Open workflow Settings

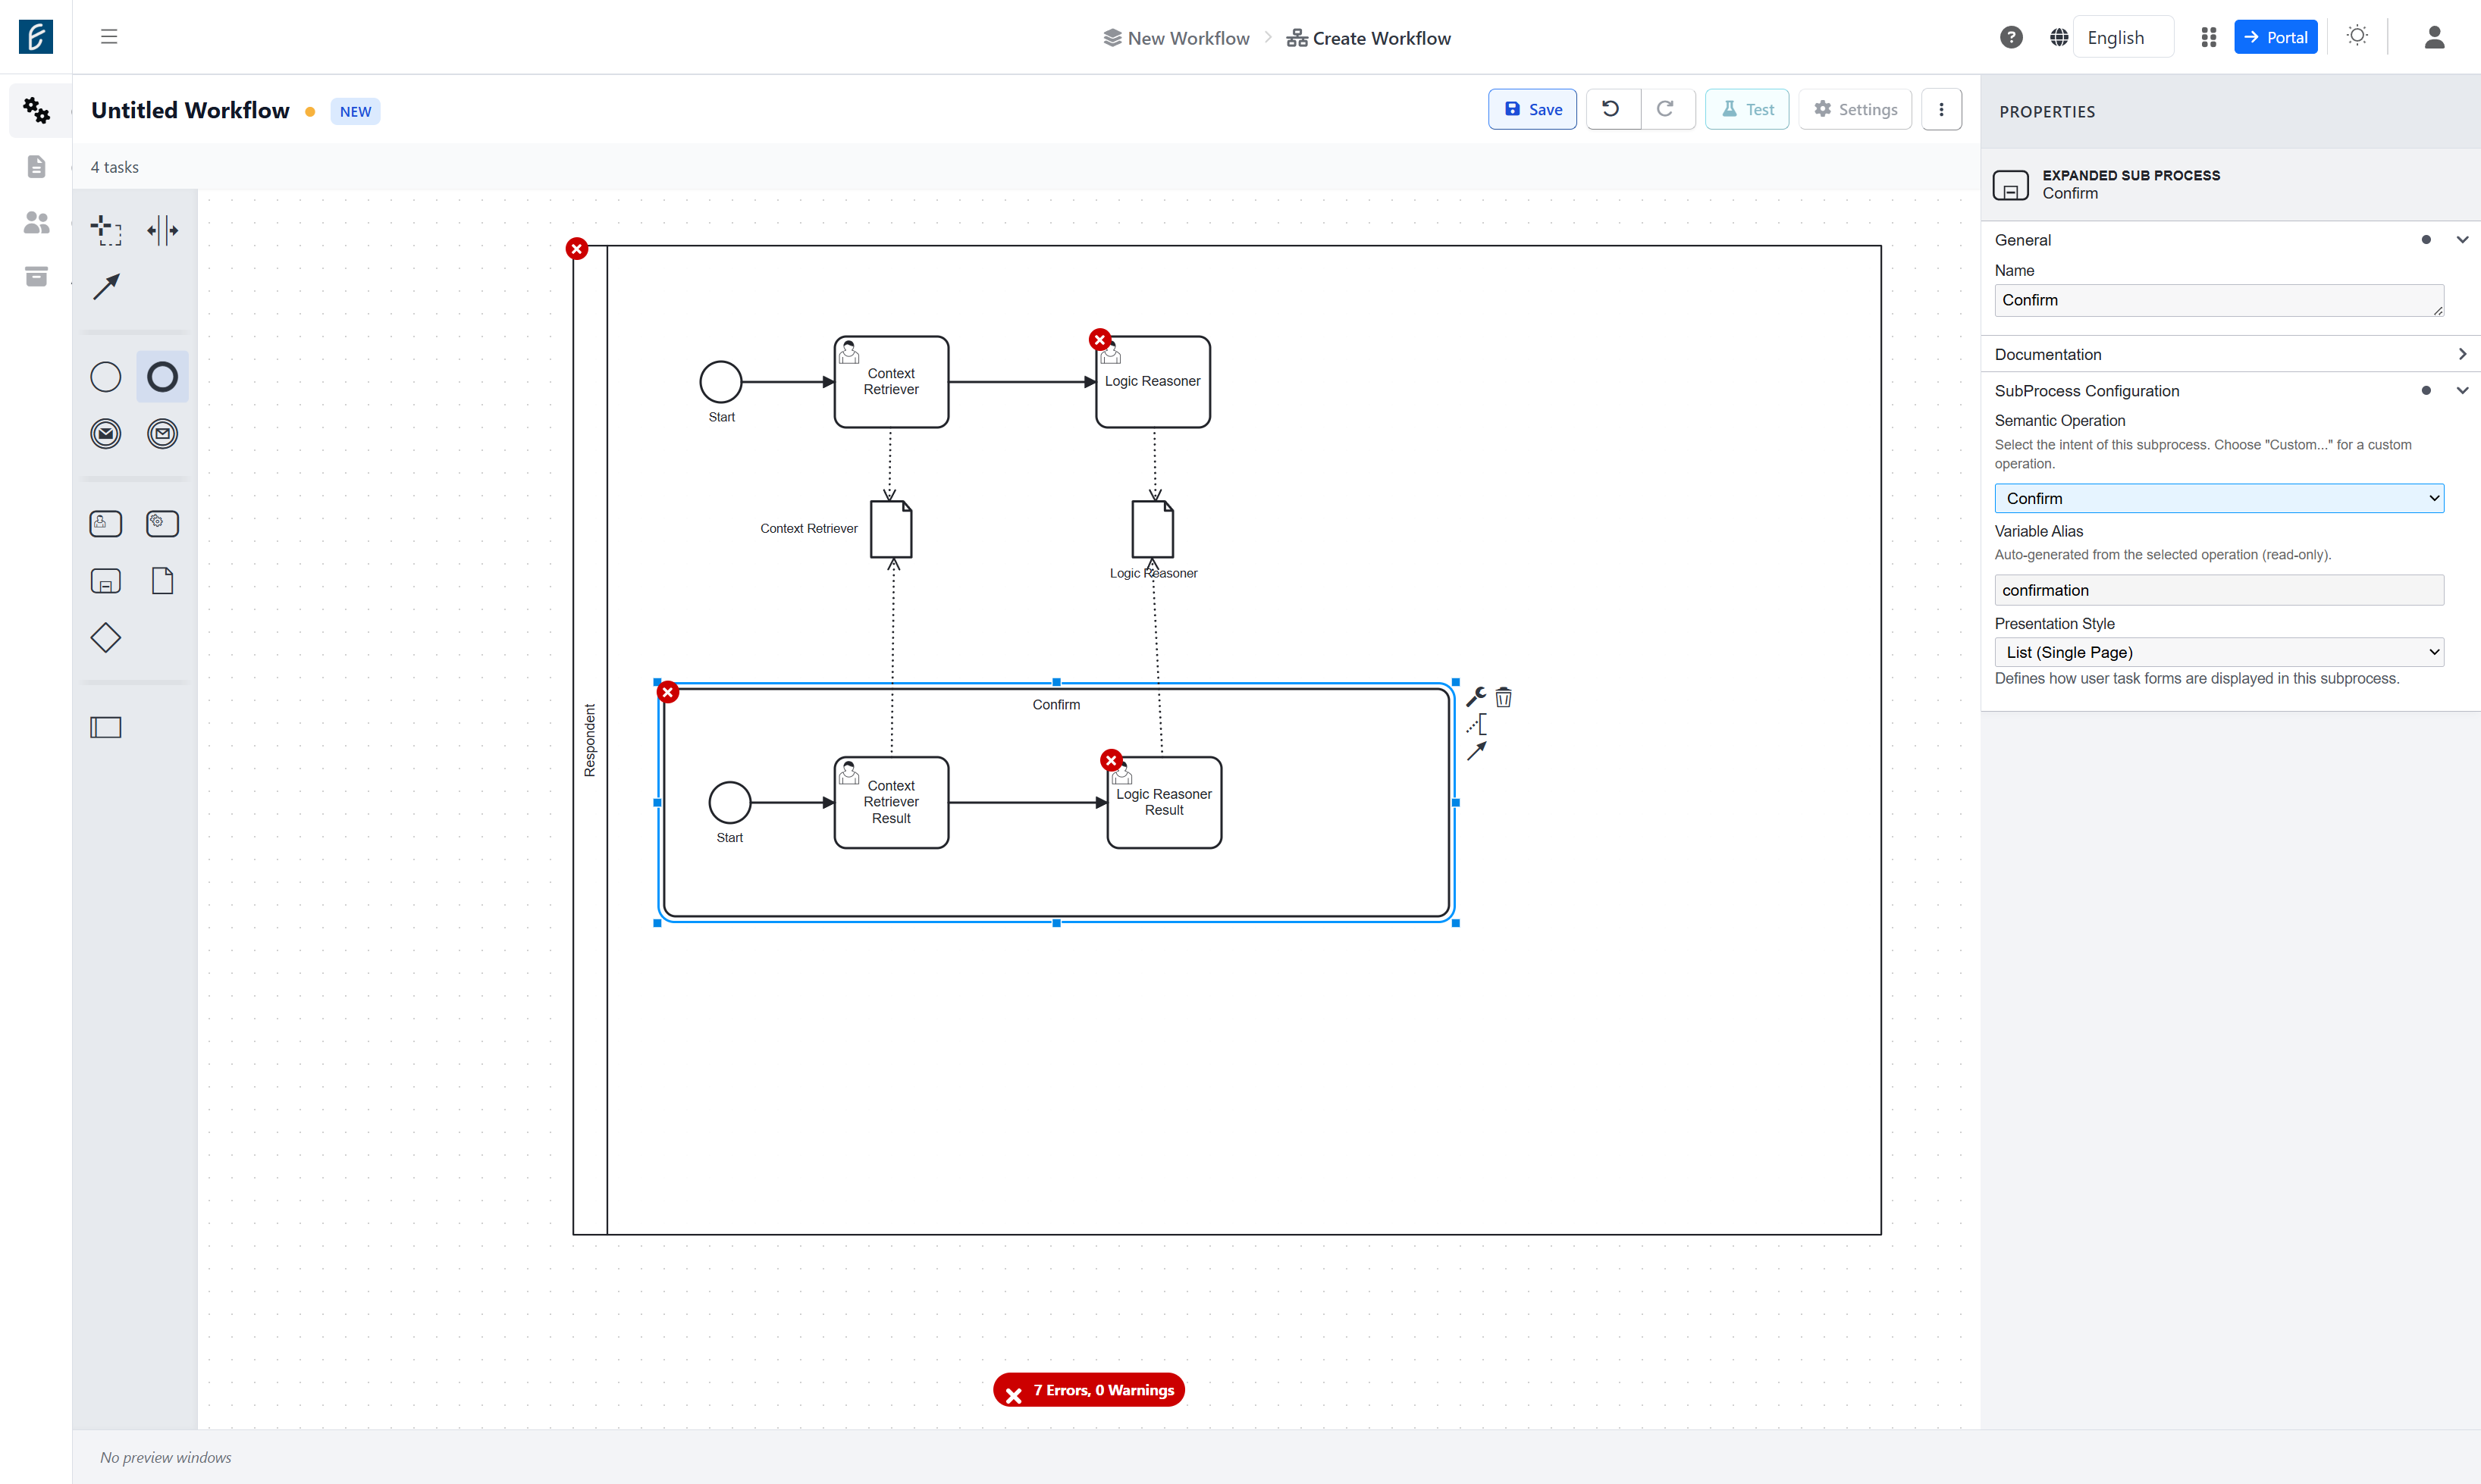coord(1855,110)
